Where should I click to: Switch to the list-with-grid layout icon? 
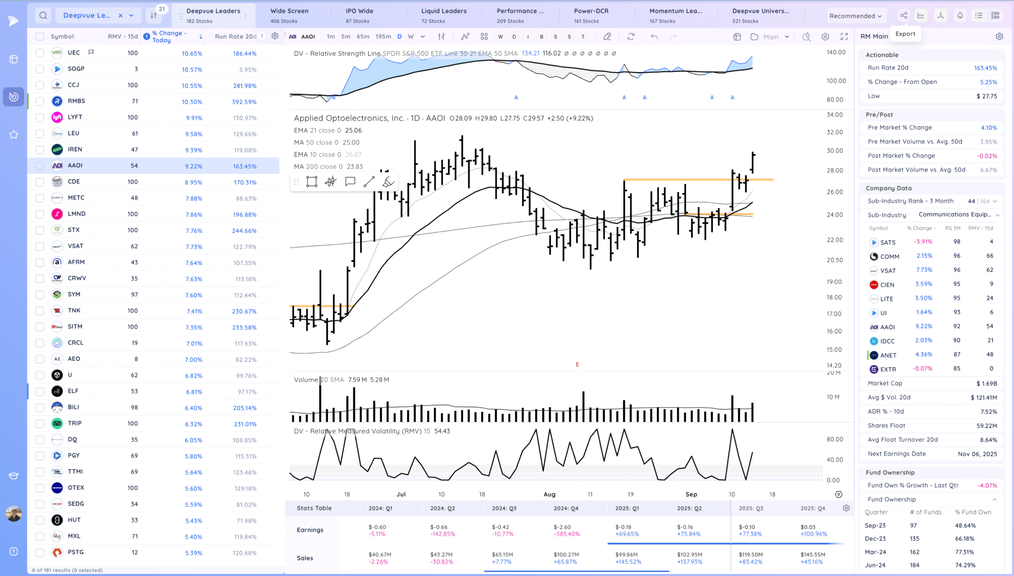point(995,15)
